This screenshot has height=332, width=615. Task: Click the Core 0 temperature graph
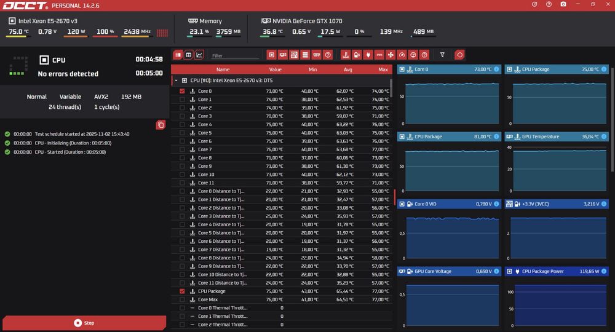click(x=451, y=103)
